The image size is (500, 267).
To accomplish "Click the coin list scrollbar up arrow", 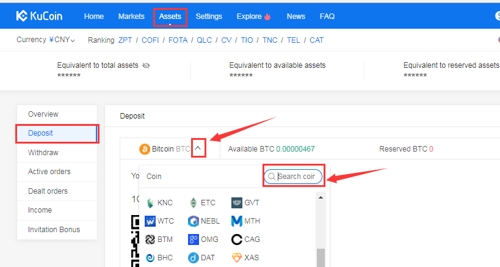I will tap(321, 198).
